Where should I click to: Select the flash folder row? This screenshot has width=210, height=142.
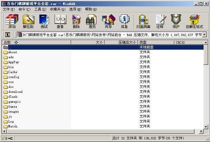(103, 97)
